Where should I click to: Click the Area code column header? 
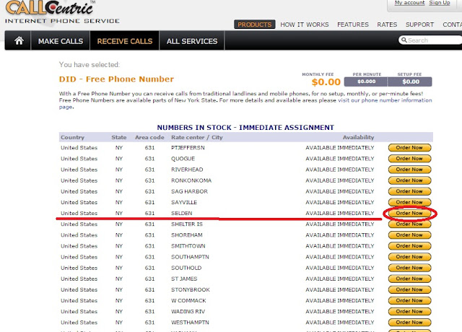tap(149, 137)
